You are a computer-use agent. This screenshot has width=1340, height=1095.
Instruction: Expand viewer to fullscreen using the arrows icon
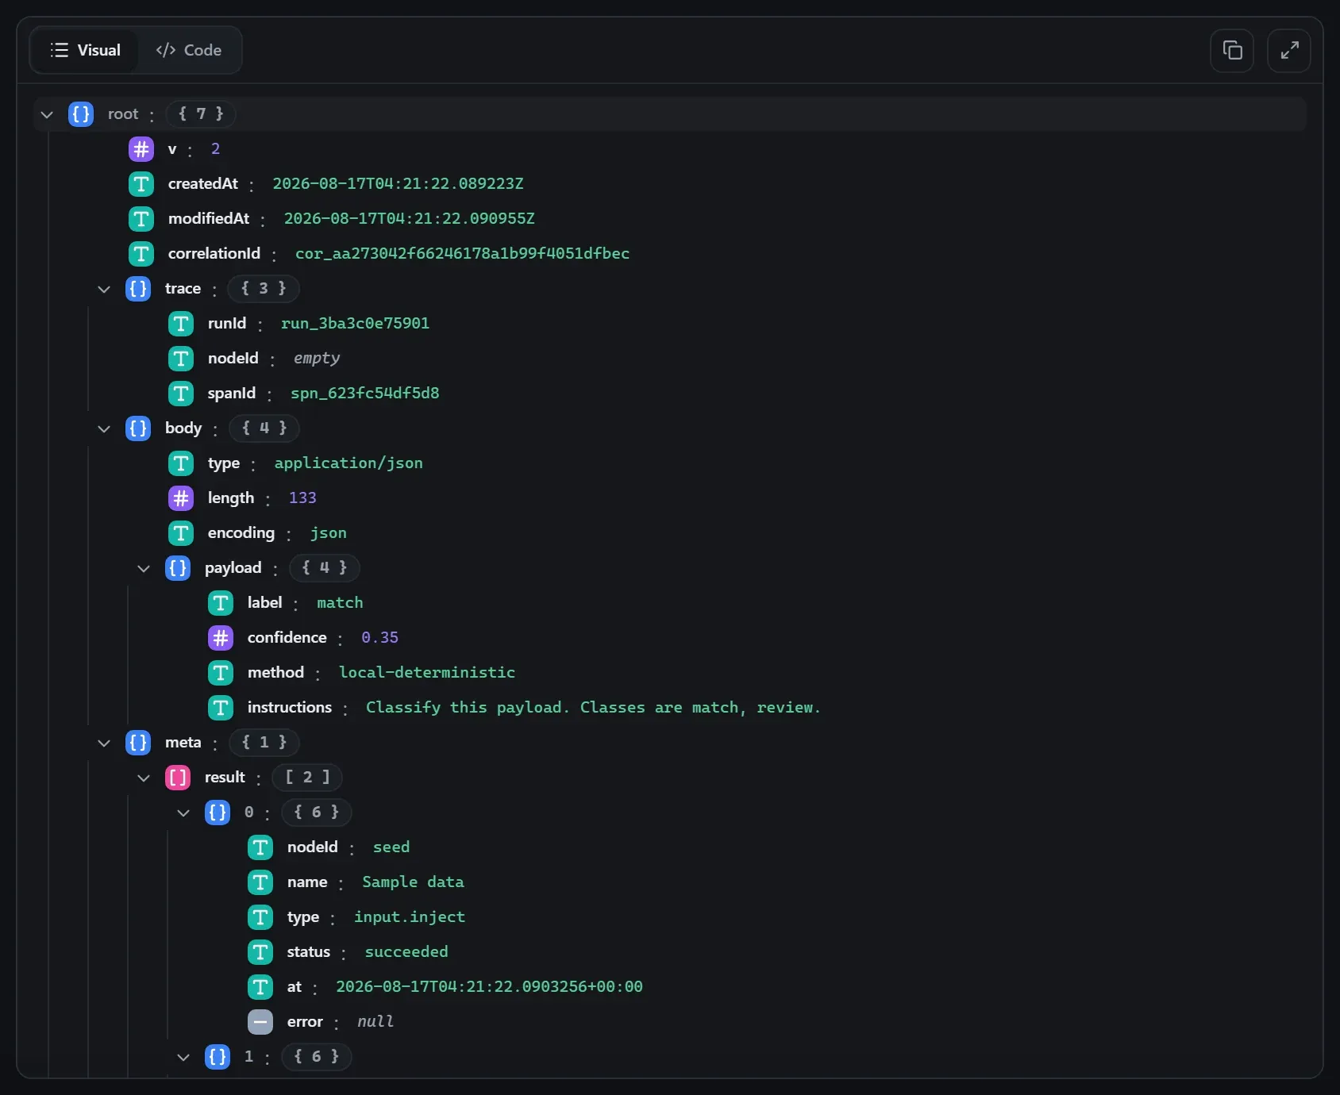pos(1289,51)
